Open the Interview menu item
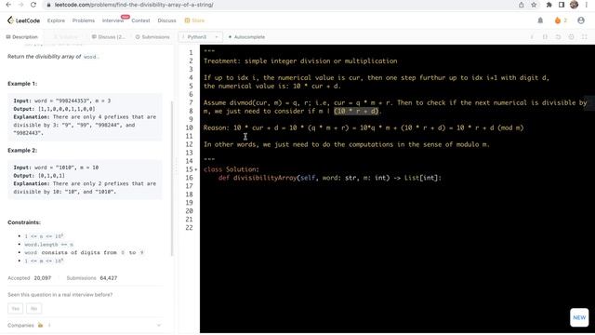 point(112,20)
